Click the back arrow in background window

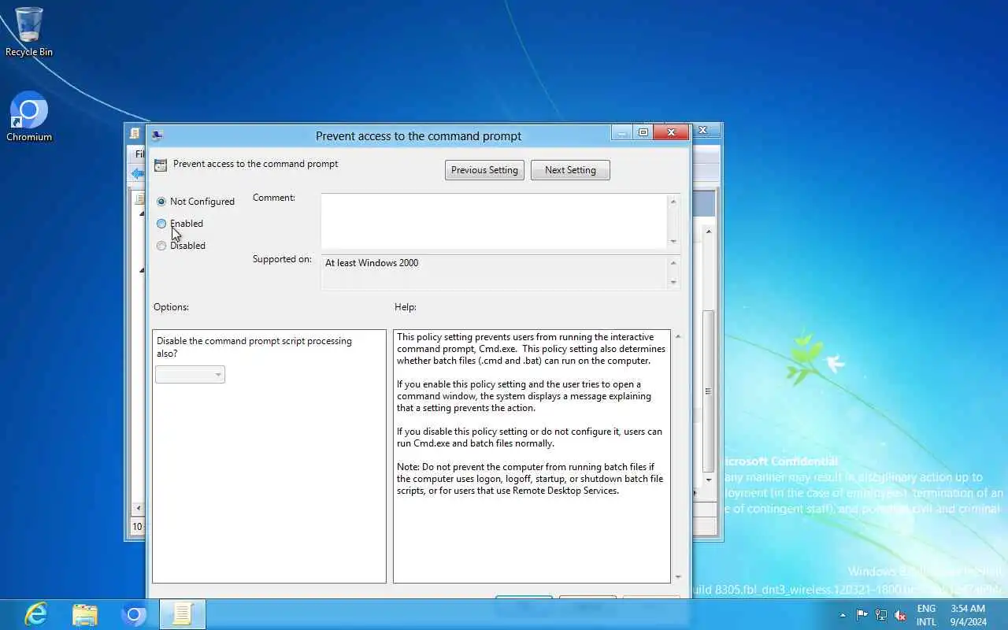pos(138,173)
